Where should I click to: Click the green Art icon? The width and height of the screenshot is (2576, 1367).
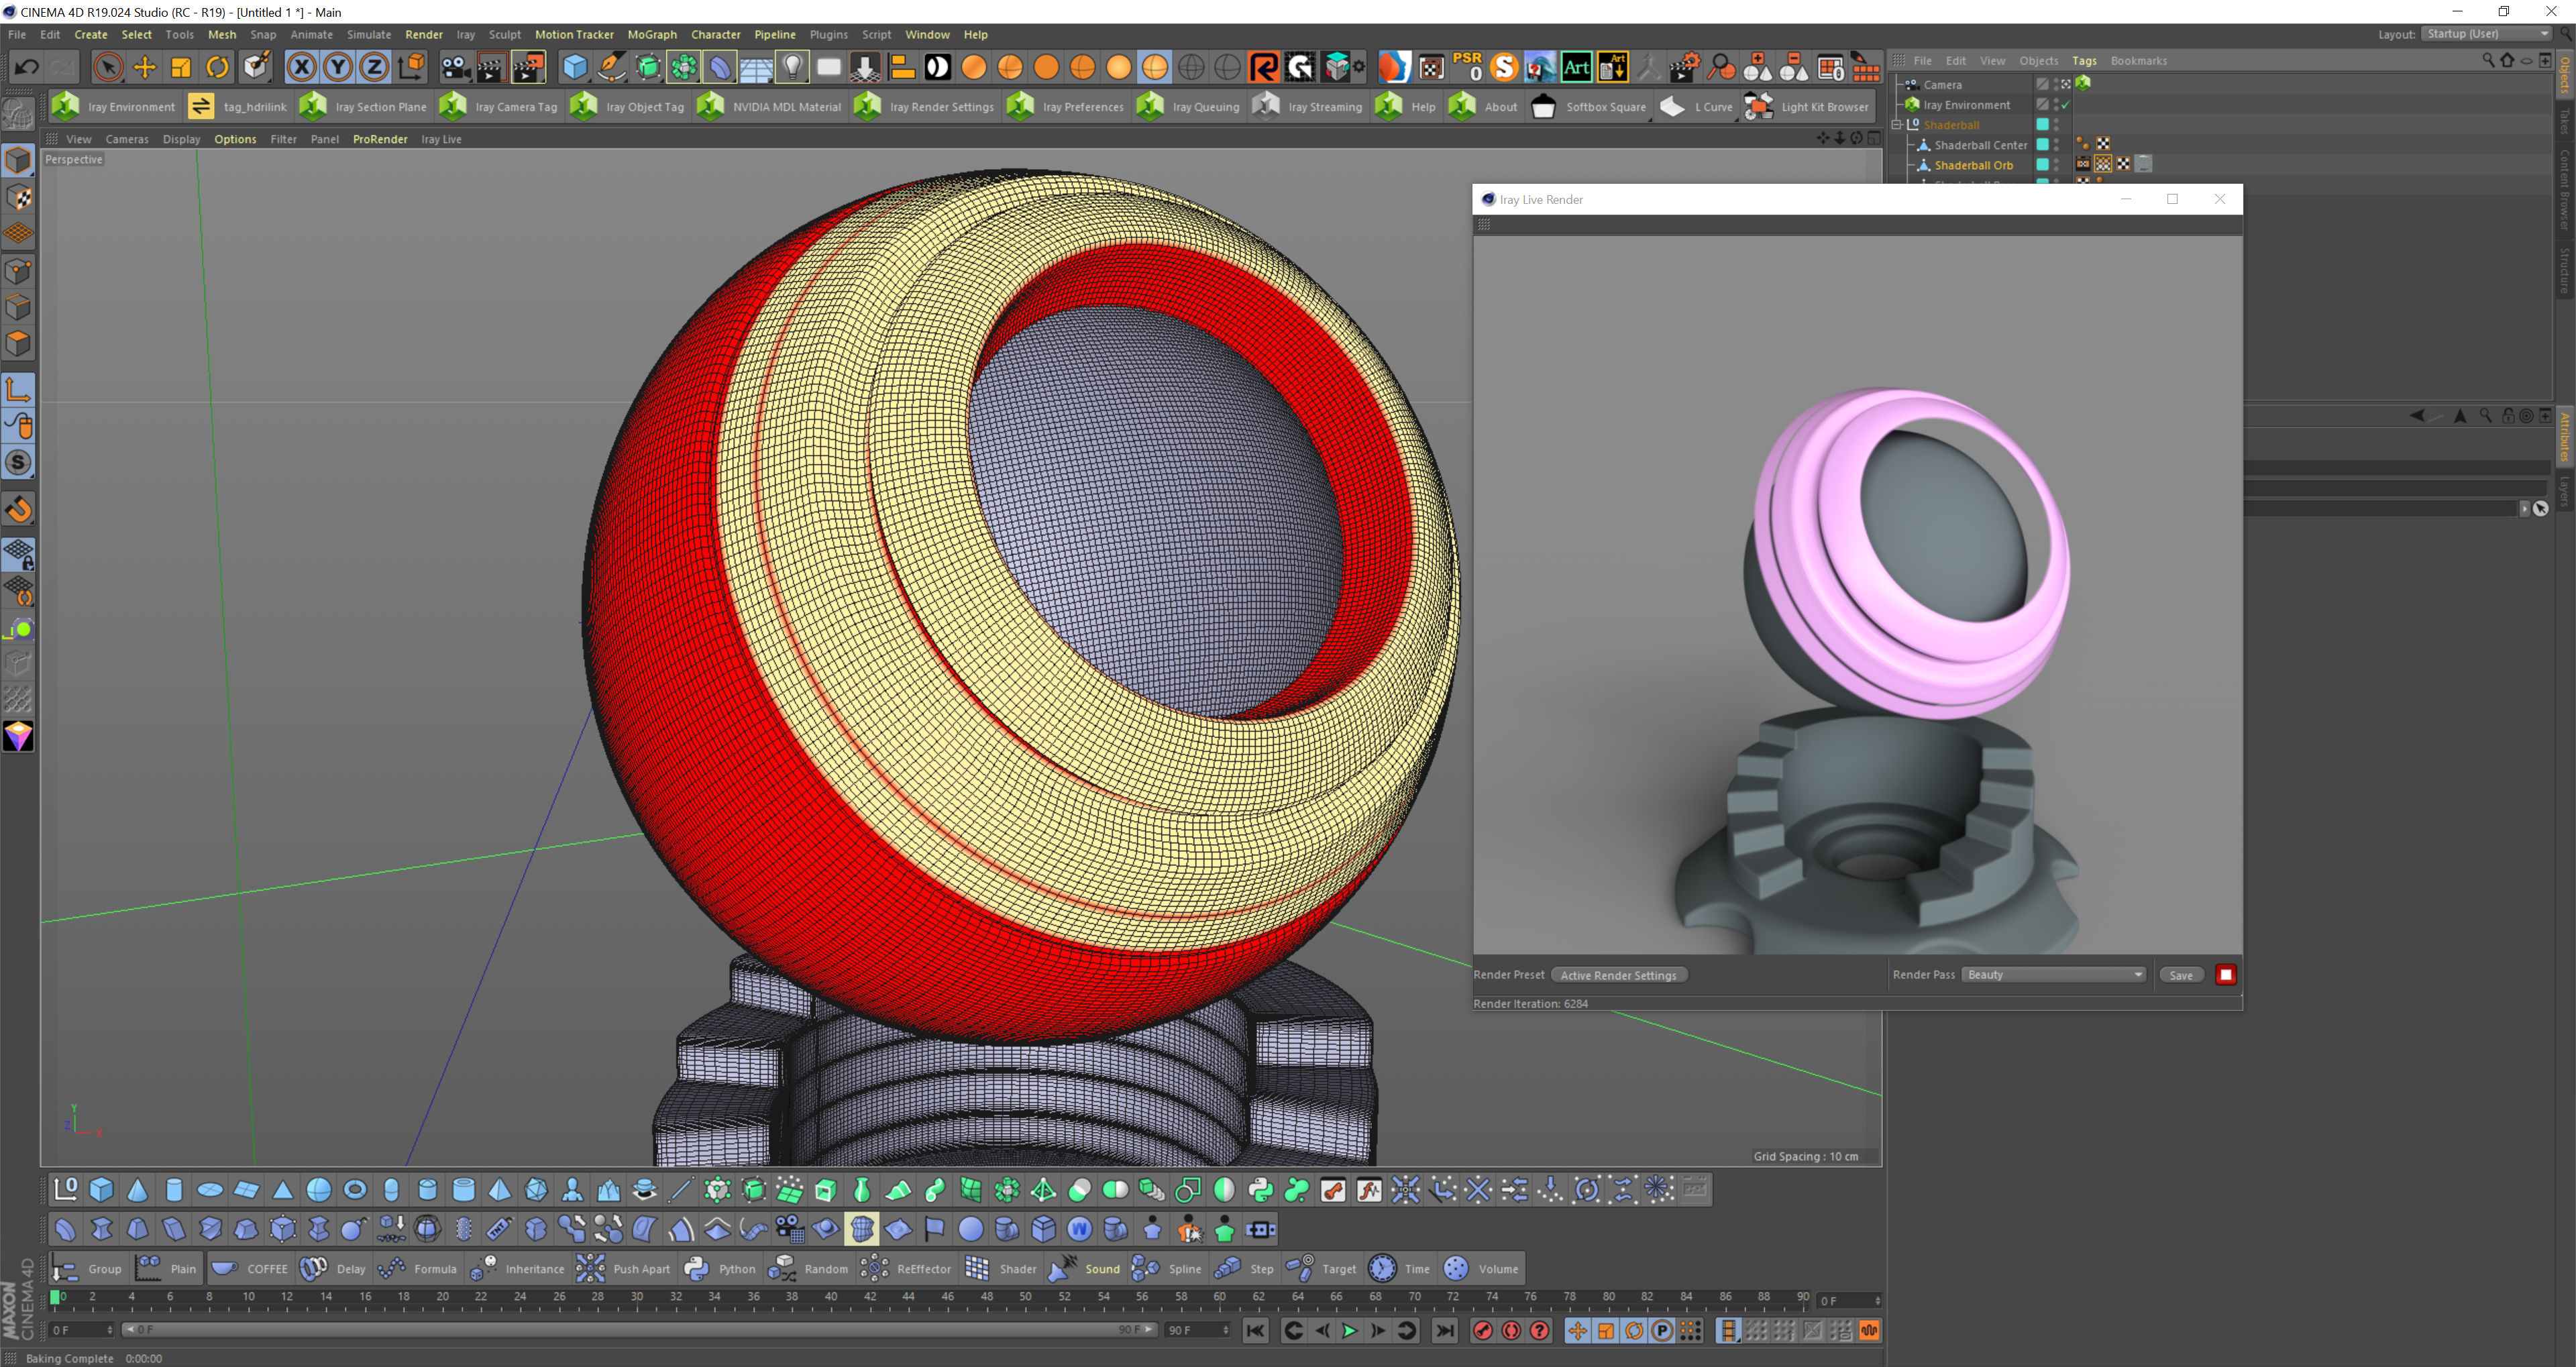[x=1576, y=67]
